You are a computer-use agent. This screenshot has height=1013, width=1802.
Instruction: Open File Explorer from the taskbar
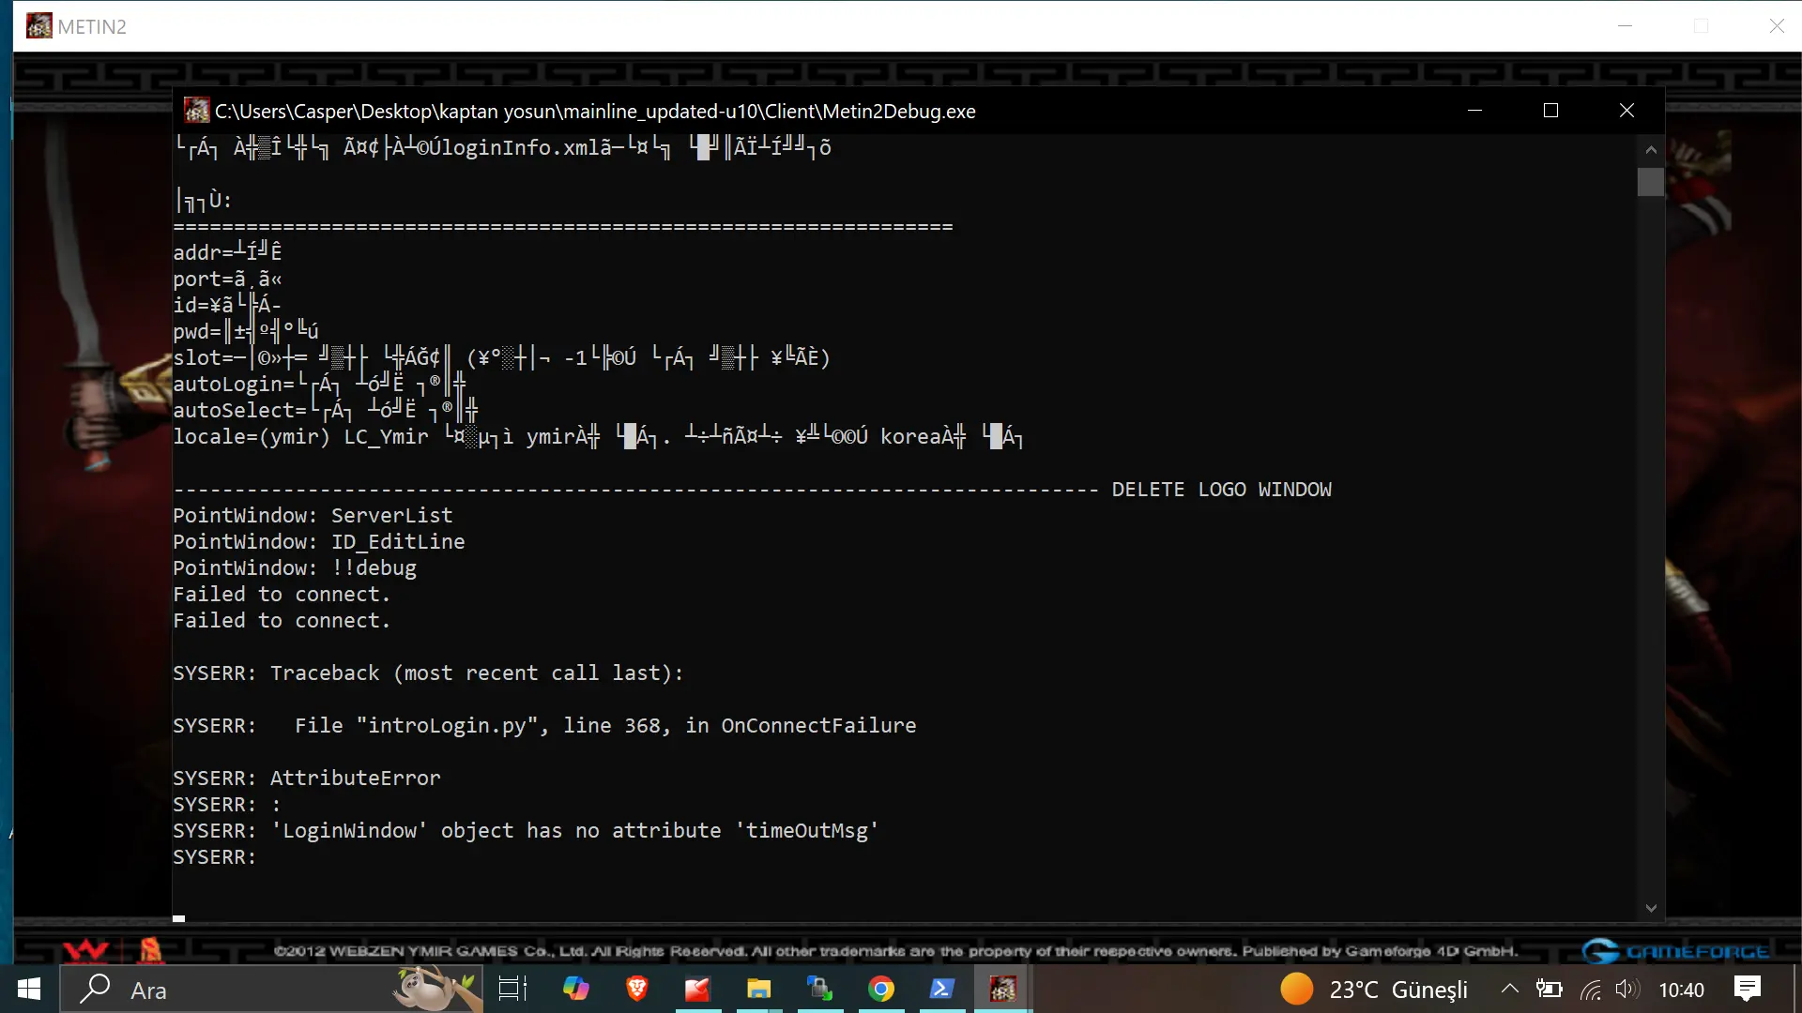(x=758, y=990)
